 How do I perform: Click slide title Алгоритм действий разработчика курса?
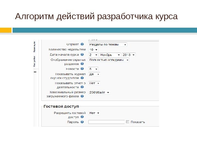coord(96,16)
